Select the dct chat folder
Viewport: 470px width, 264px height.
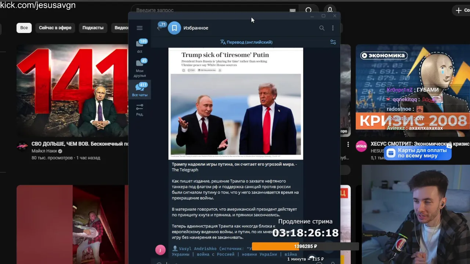140,46
